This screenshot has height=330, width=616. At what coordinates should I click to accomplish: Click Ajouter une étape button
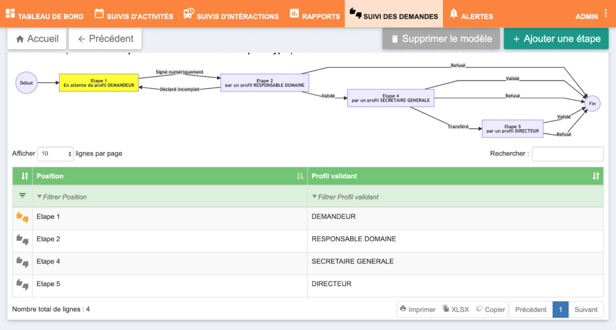(556, 38)
